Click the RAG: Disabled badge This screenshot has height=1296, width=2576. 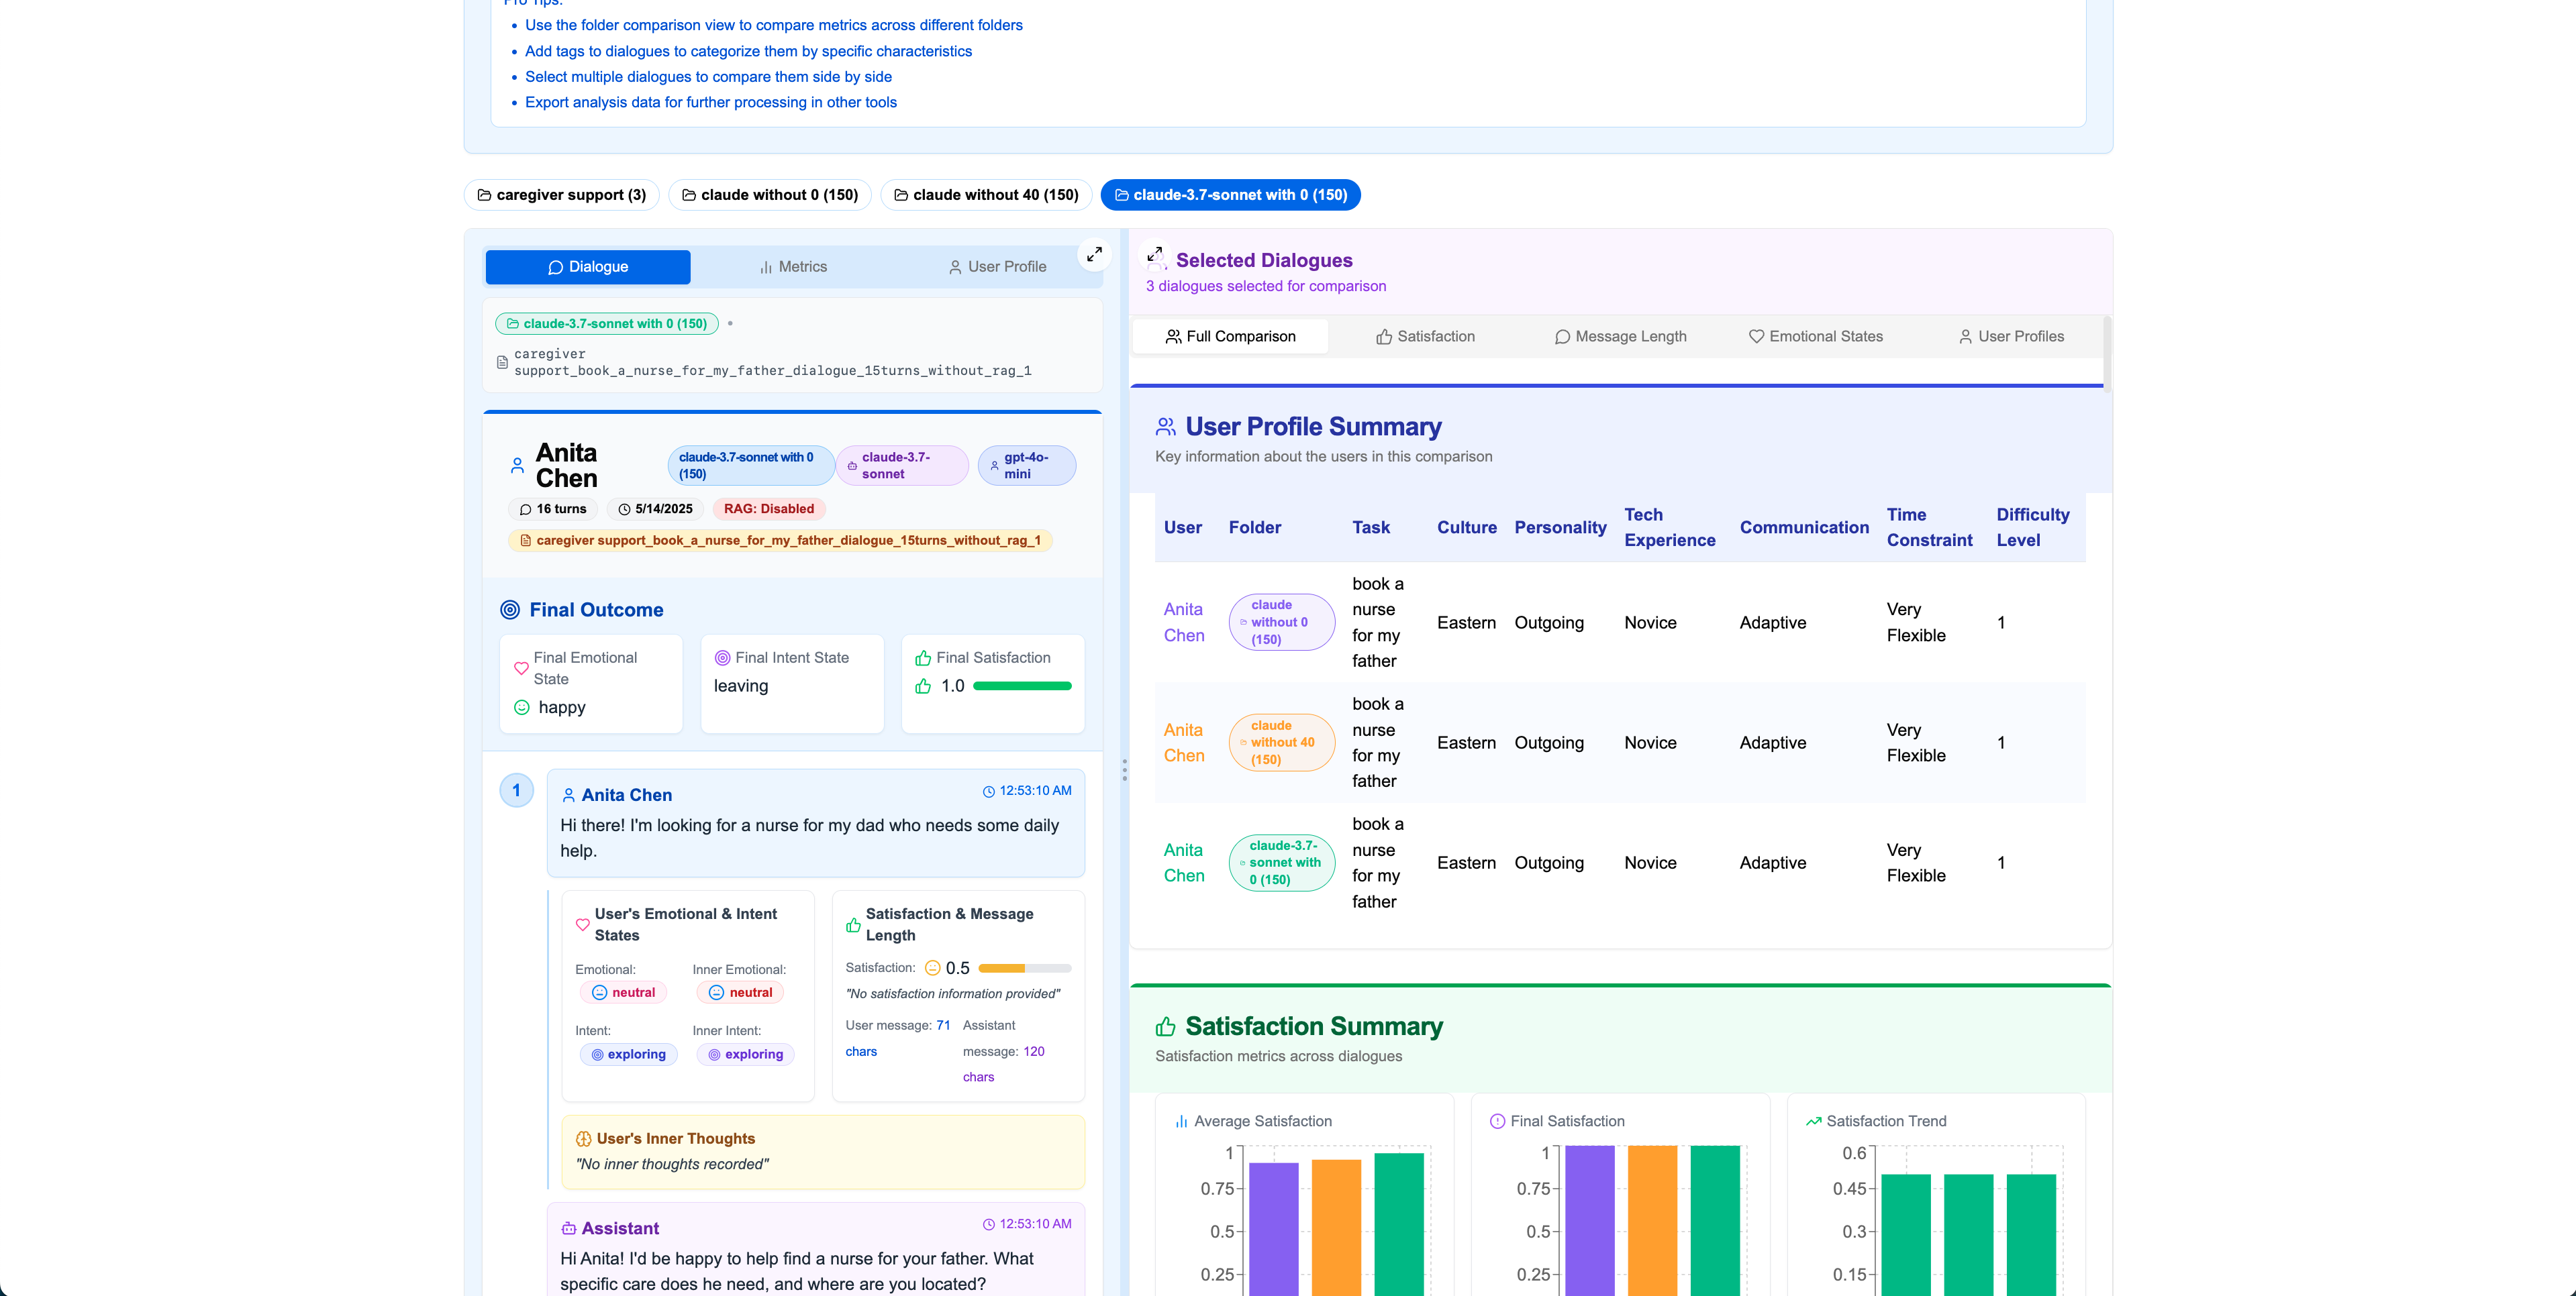pos(769,508)
